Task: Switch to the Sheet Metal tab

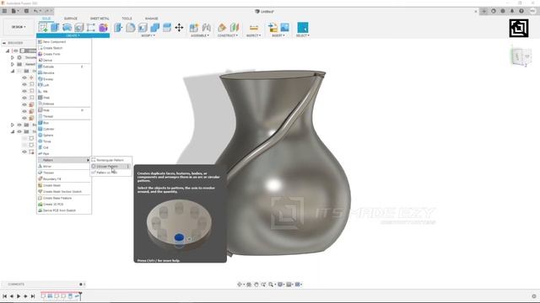Action: tap(100, 19)
